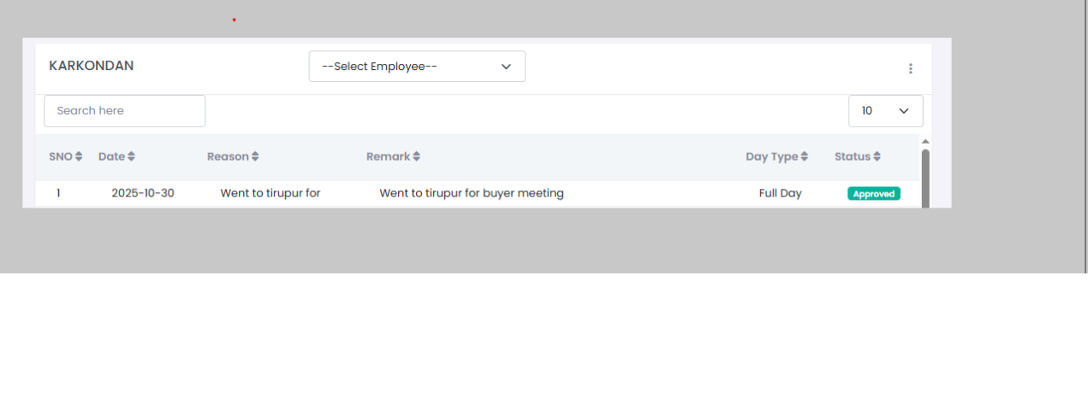Click the Approved status badge
The height and width of the screenshot is (393, 1088).
[x=873, y=194]
